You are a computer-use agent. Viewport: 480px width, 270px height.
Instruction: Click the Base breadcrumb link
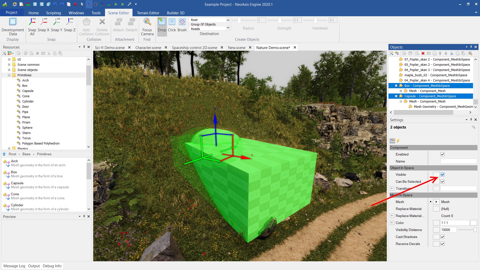pos(26,154)
